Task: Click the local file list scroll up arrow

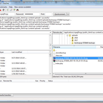Action: tap(50, 51)
